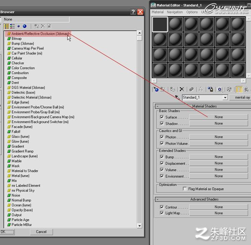
Task: Toggle the Photon Volume checkbox
Action: (161, 143)
